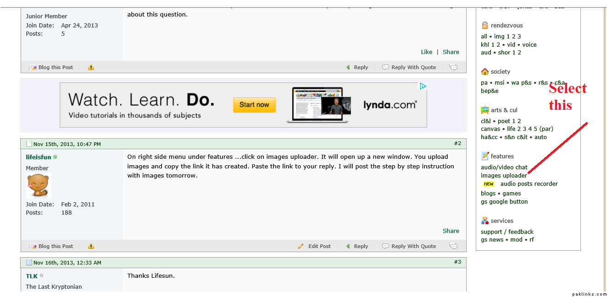
Task: Click report warning icon on Junior Member's post
Action: pyautogui.click(x=91, y=67)
